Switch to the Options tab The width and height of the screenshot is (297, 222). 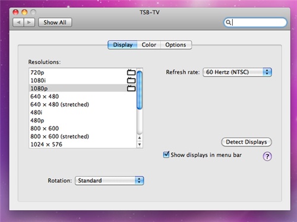click(x=176, y=45)
